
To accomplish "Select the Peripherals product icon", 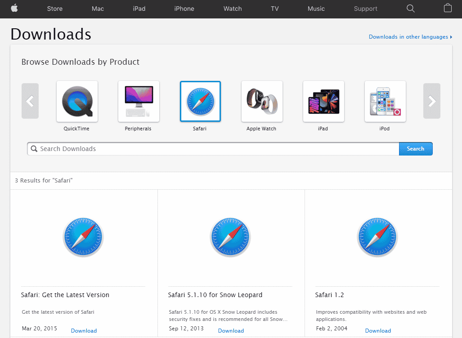I will 139,101.
